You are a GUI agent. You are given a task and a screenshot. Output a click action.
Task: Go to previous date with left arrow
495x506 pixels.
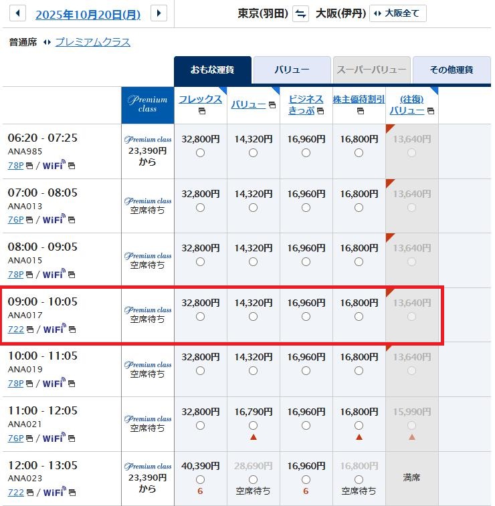tap(17, 13)
